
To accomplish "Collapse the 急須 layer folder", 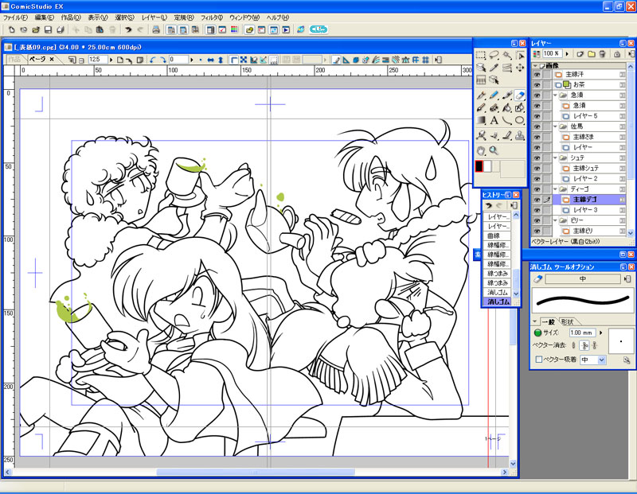I will tap(555, 95).
